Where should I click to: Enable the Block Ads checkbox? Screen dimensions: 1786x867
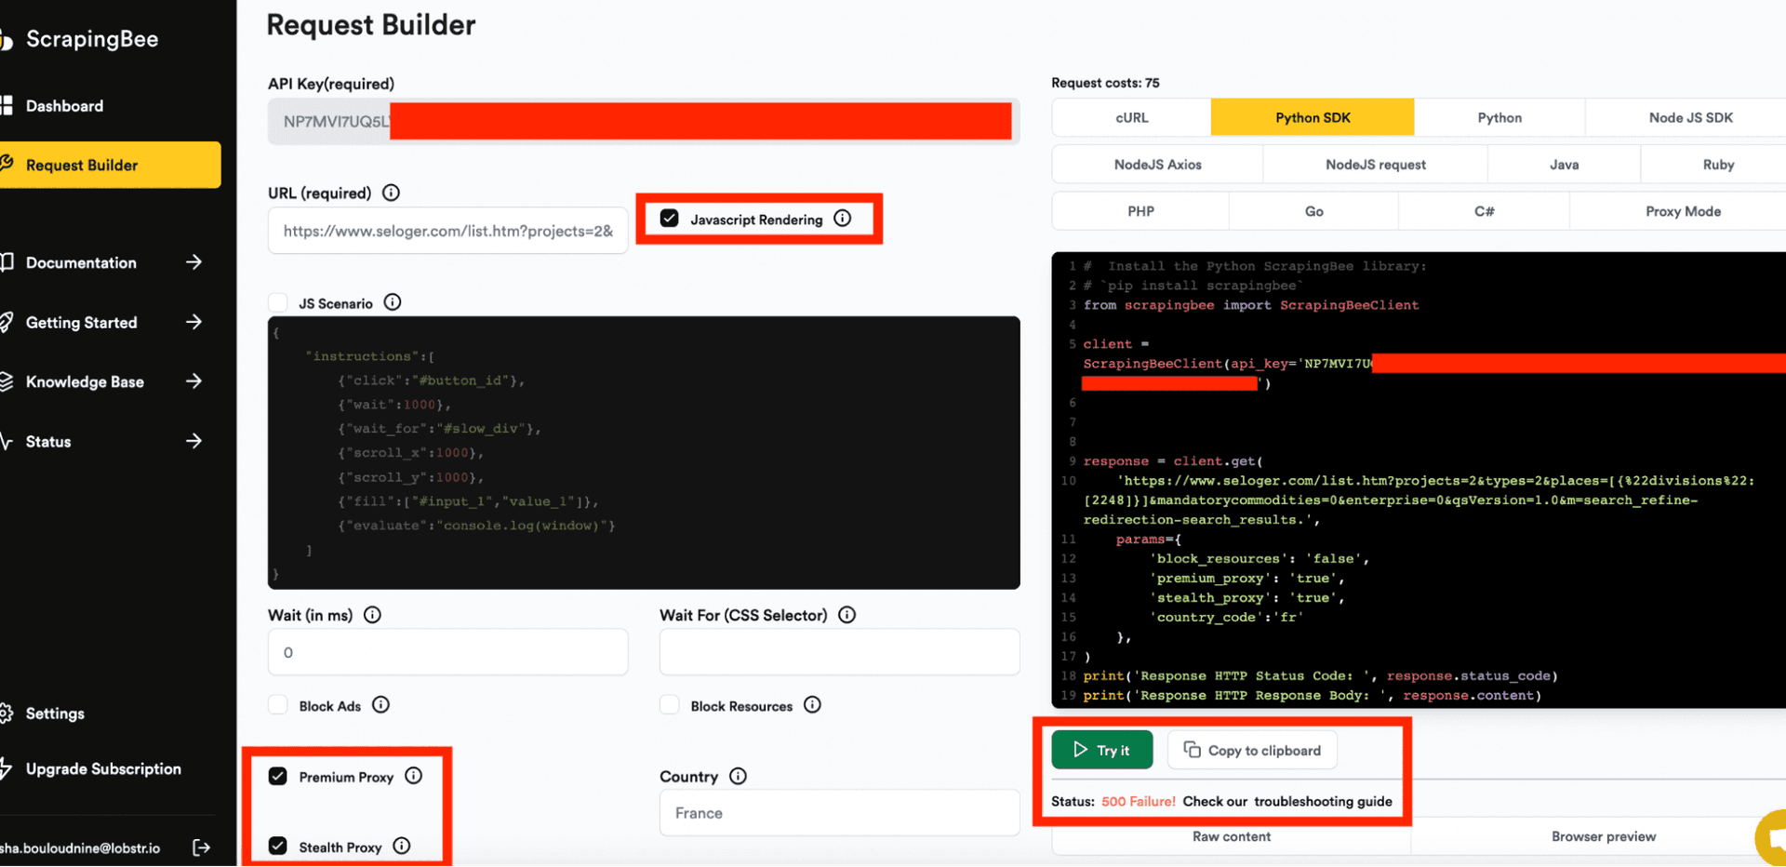coord(278,705)
